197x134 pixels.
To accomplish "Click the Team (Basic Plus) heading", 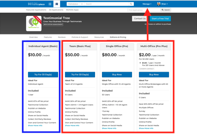I will 80,46.
